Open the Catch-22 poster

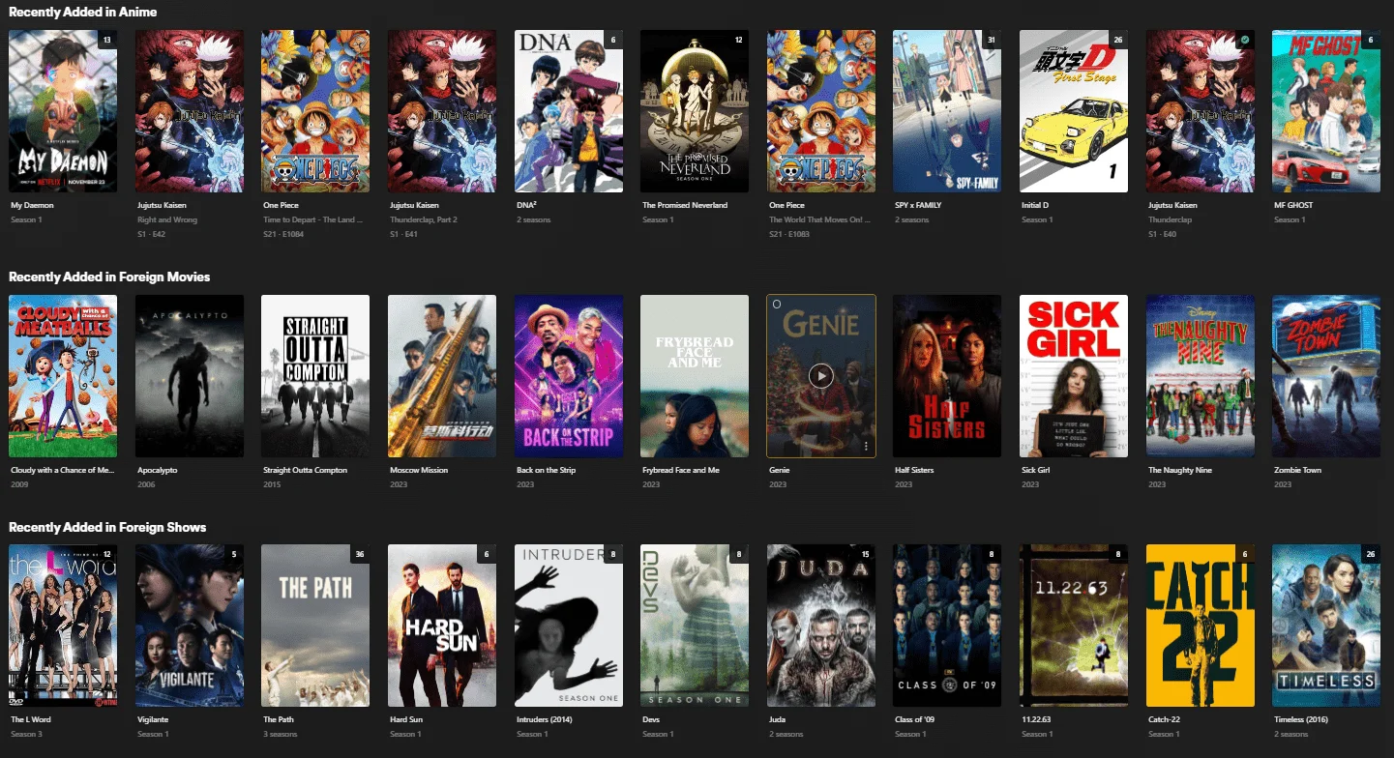[x=1201, y=627]
